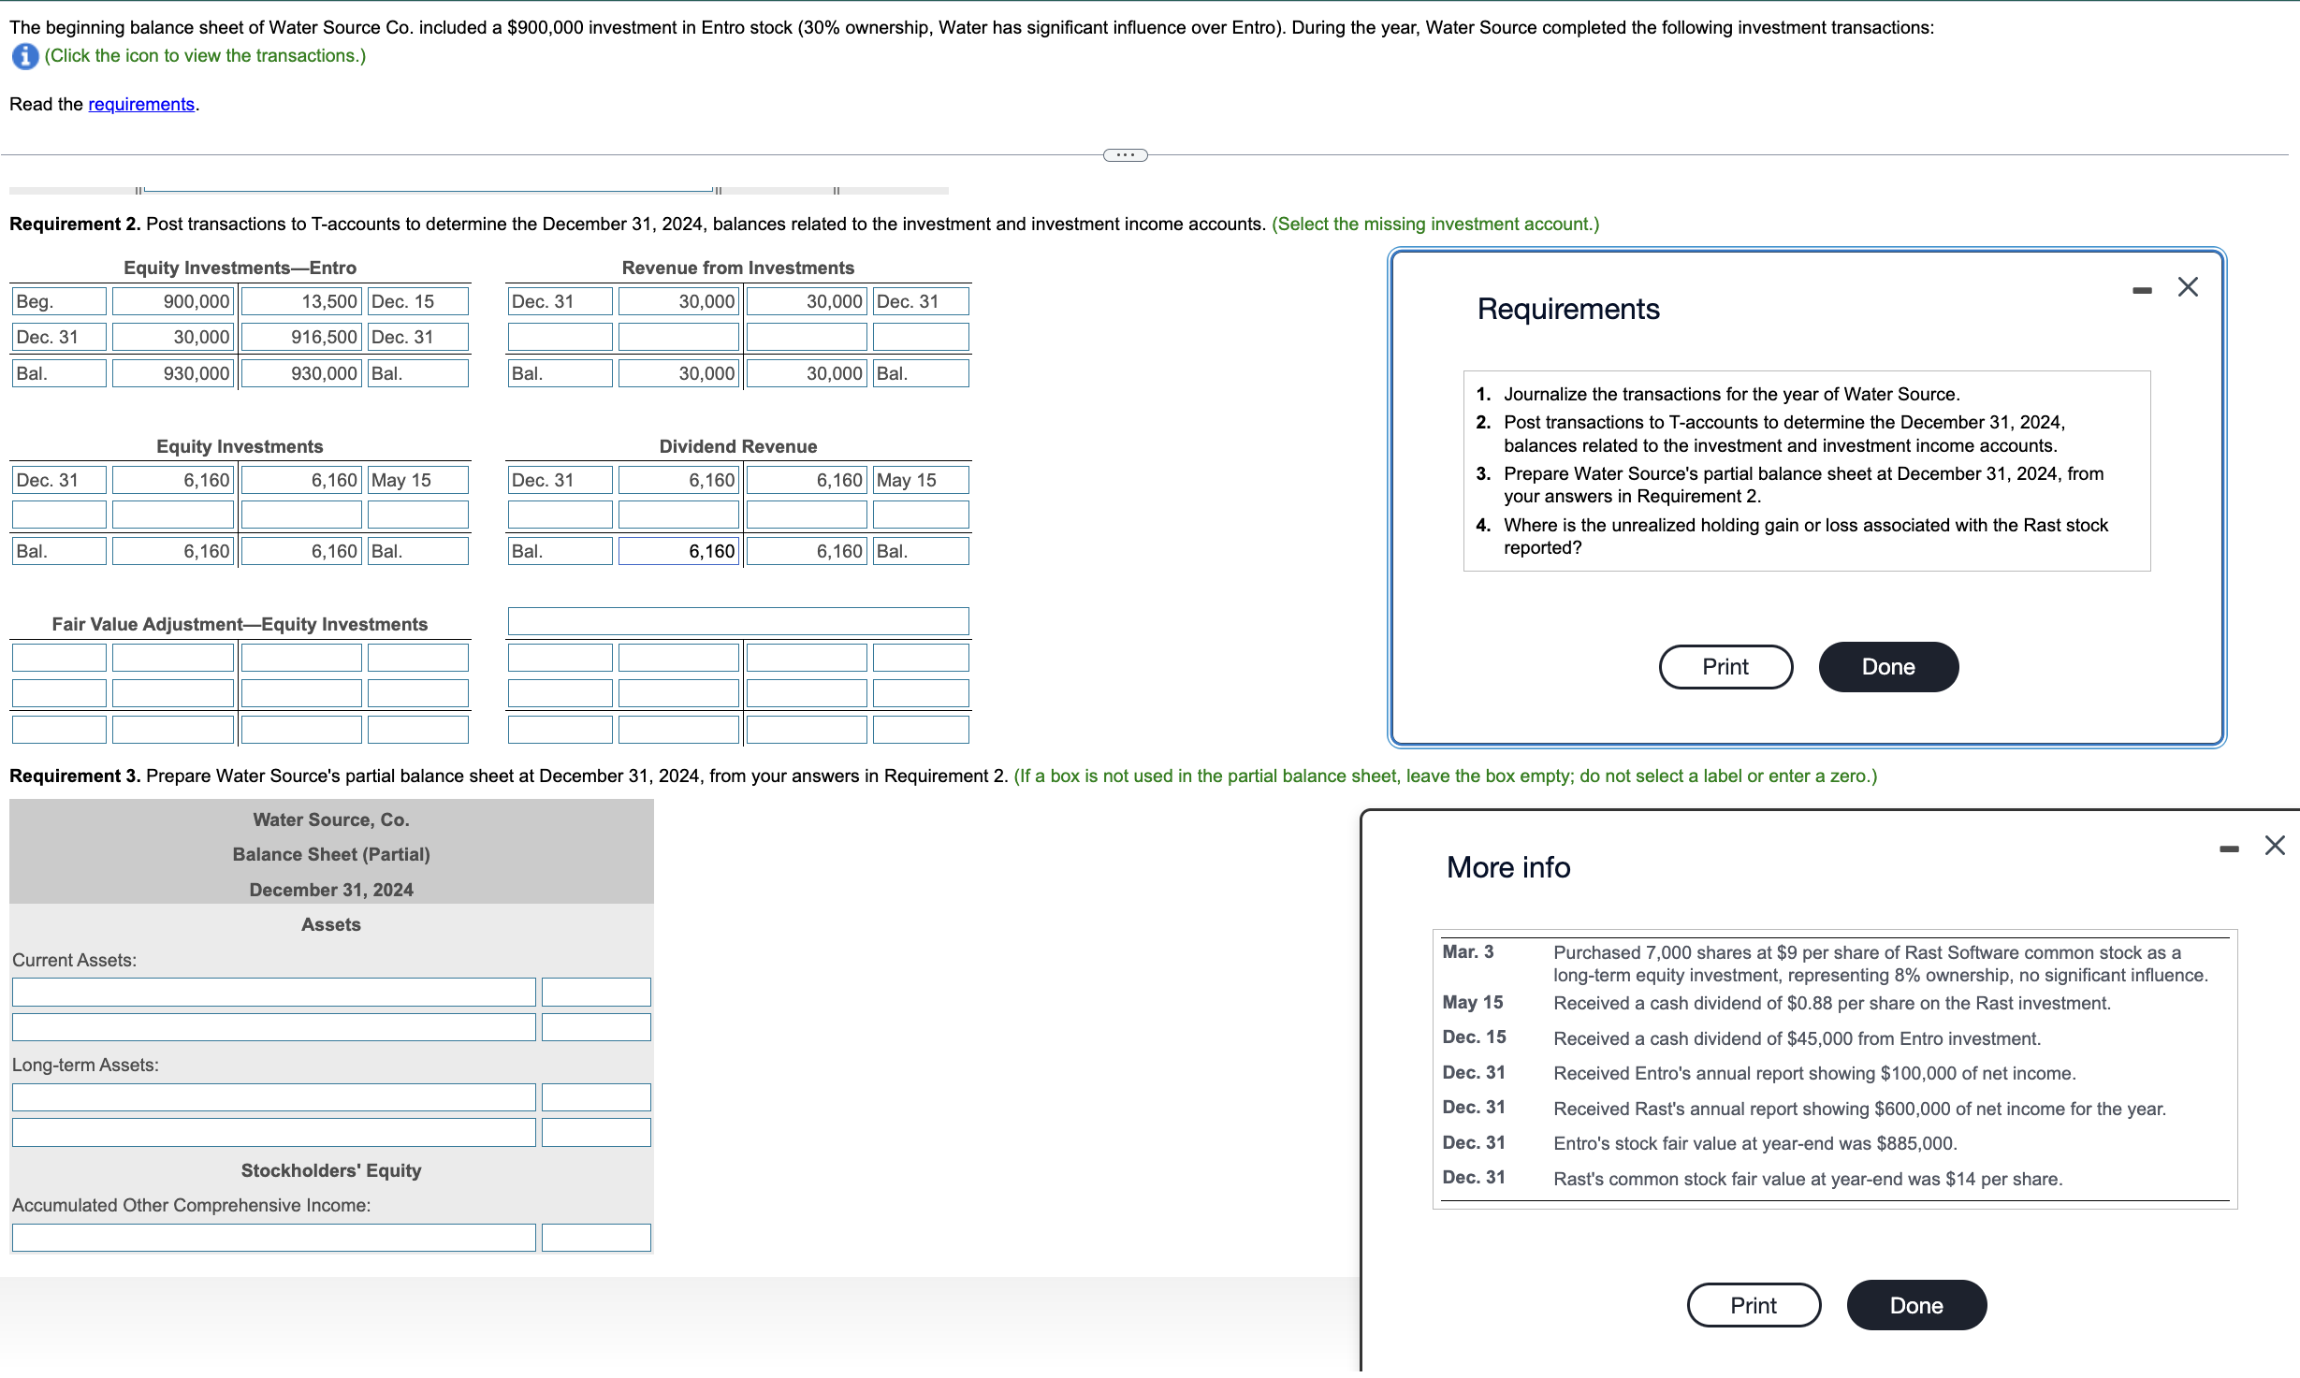Open first Long-term Assets label dropdown
Screen dimensions: 2300x1378
pos(273,1097)
